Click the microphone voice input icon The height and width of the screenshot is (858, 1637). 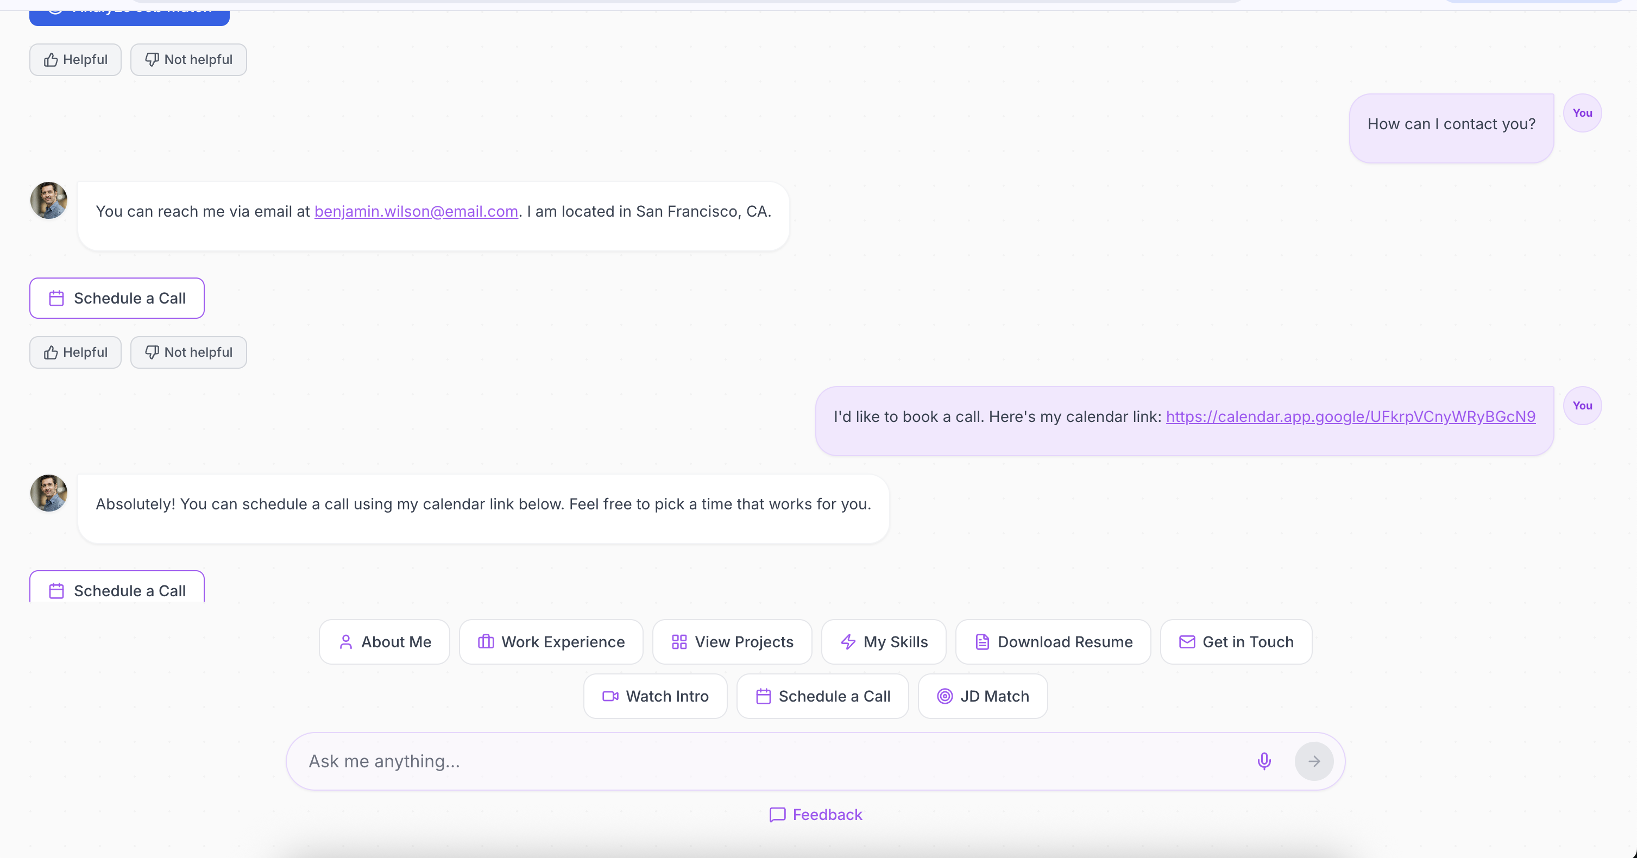tap(1264, 761)
